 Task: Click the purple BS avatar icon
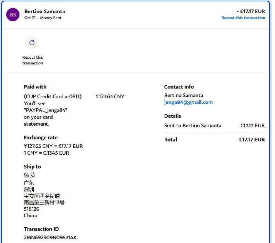13,14
